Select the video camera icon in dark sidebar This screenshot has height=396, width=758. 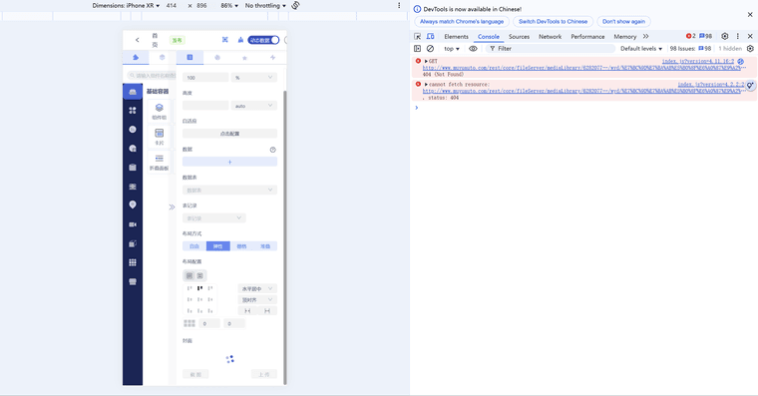click(133, 224)
